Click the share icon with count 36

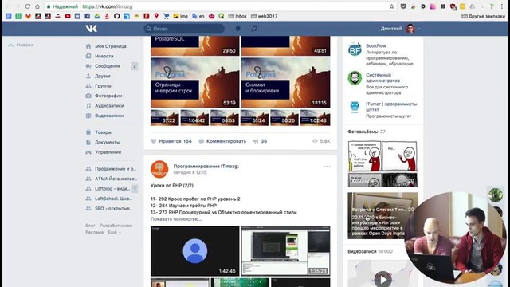pos(260,141)
